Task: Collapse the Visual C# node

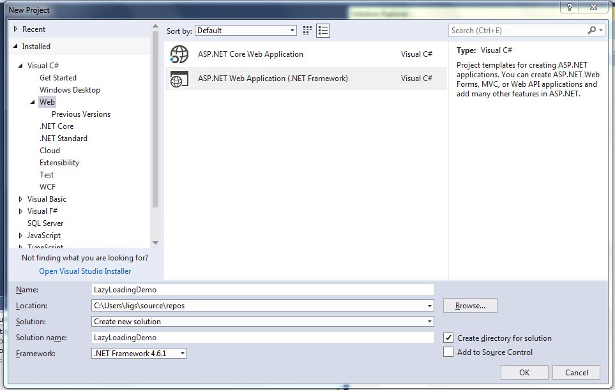Action: click(20, 66)
